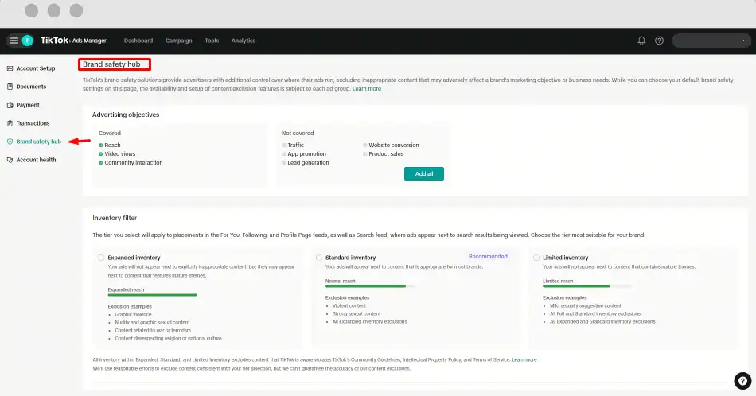Open the Analytics menu

click(x=244, y=41)
